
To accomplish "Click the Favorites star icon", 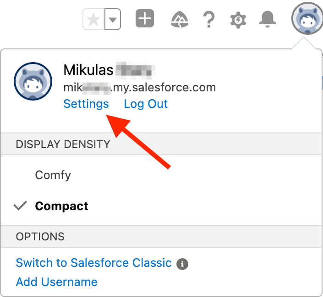I will point(94,20).
